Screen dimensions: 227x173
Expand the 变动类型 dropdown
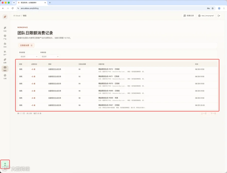29,56
